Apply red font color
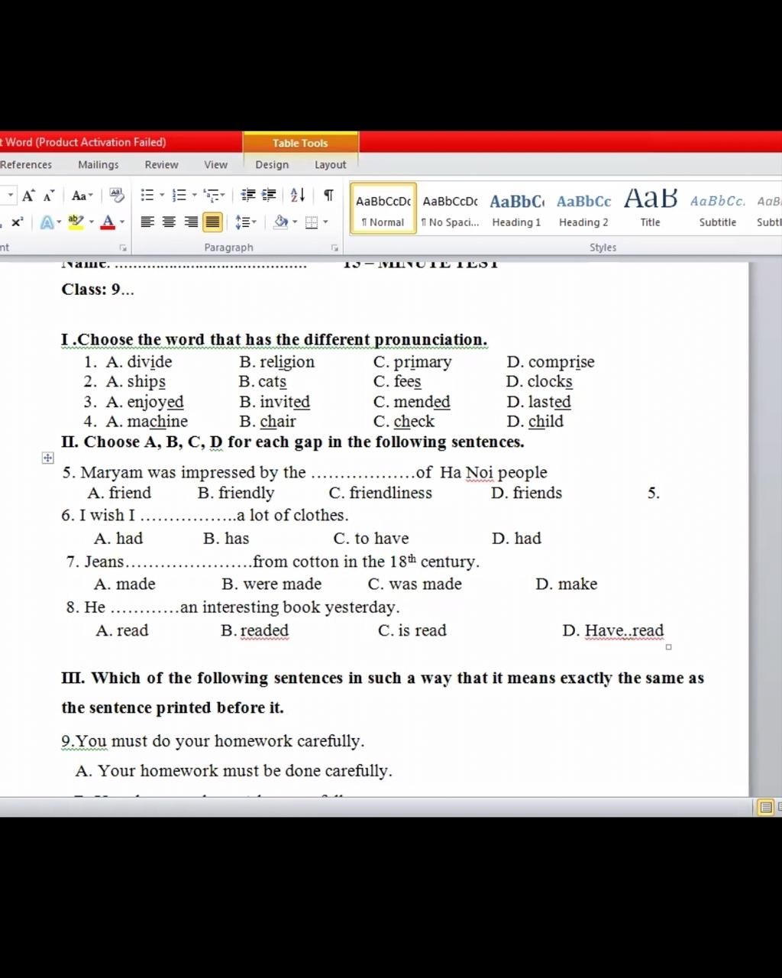 click(108, 222)
